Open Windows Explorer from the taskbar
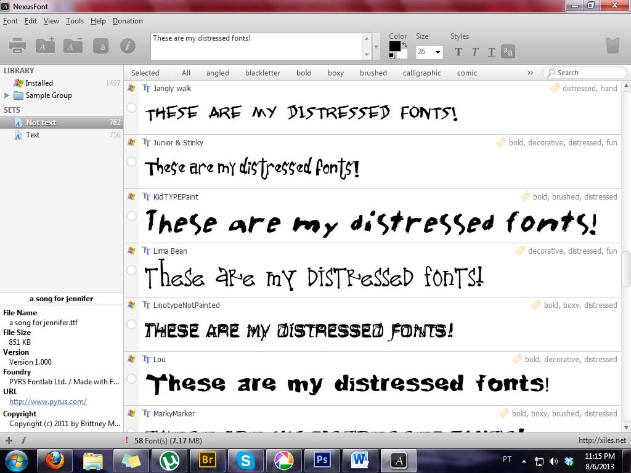This screenshot has width=631, height=473. pyautogui.click(x=93, y=461)
